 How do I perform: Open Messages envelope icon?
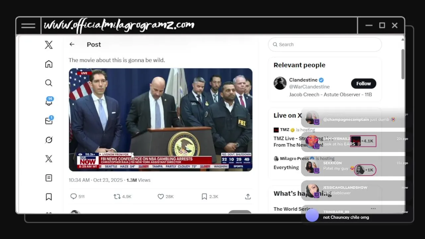(x=49, y=120)
